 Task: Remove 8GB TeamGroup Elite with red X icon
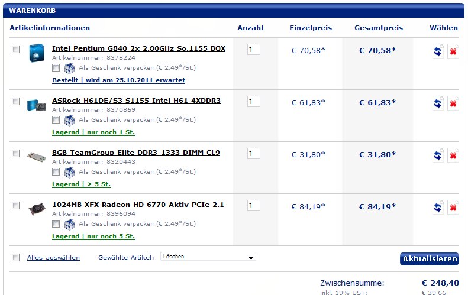point(453,155)
